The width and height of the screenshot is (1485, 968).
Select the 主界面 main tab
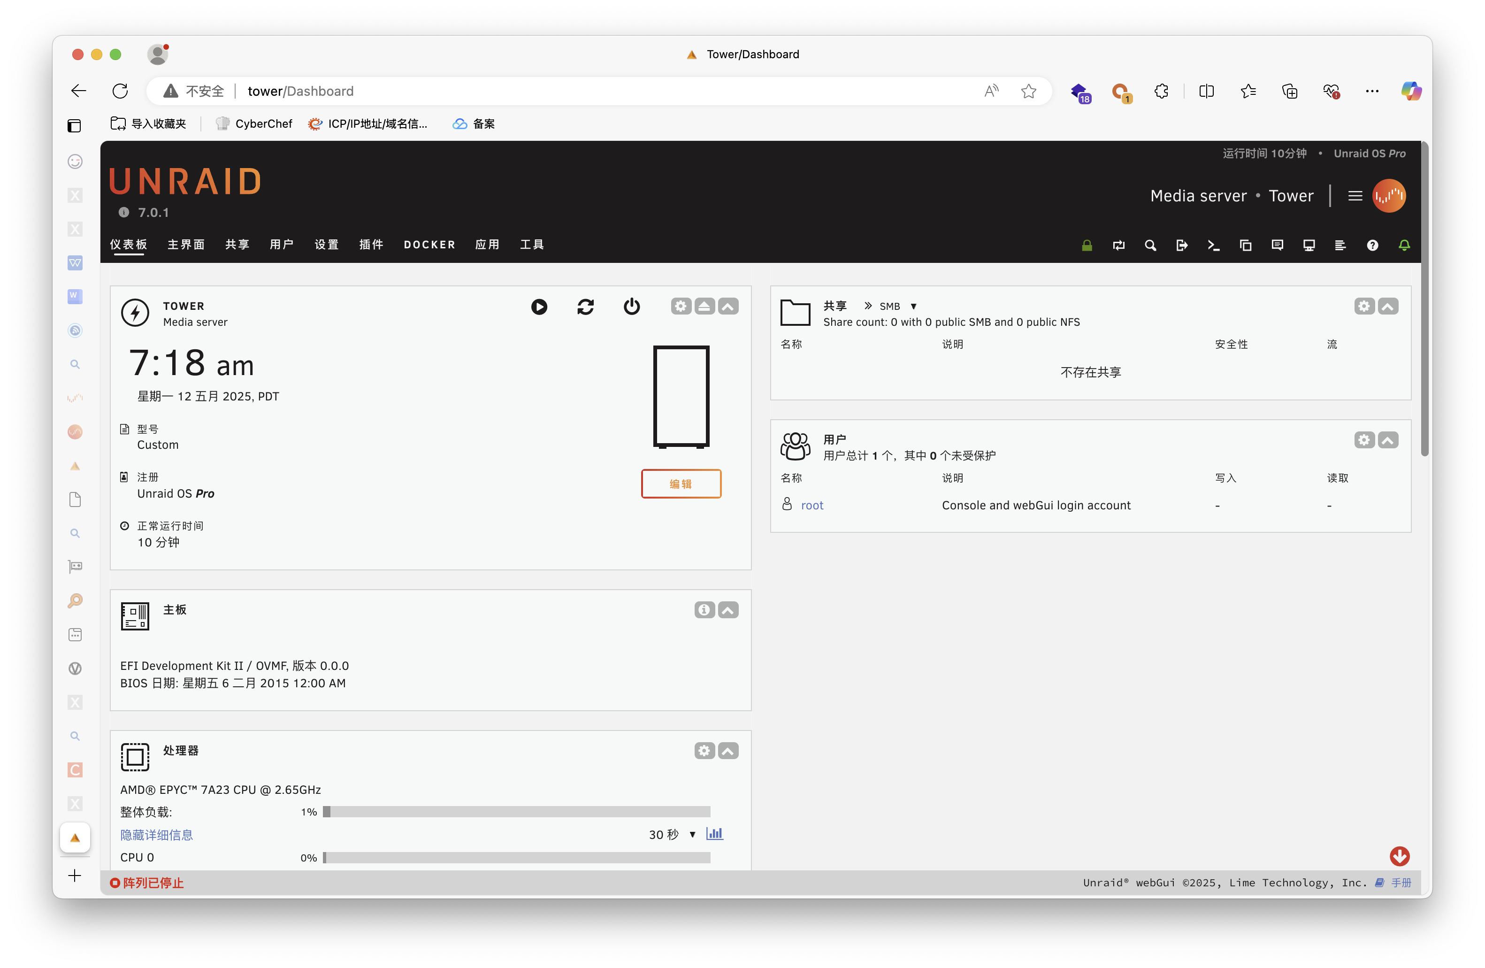(186, 245)
